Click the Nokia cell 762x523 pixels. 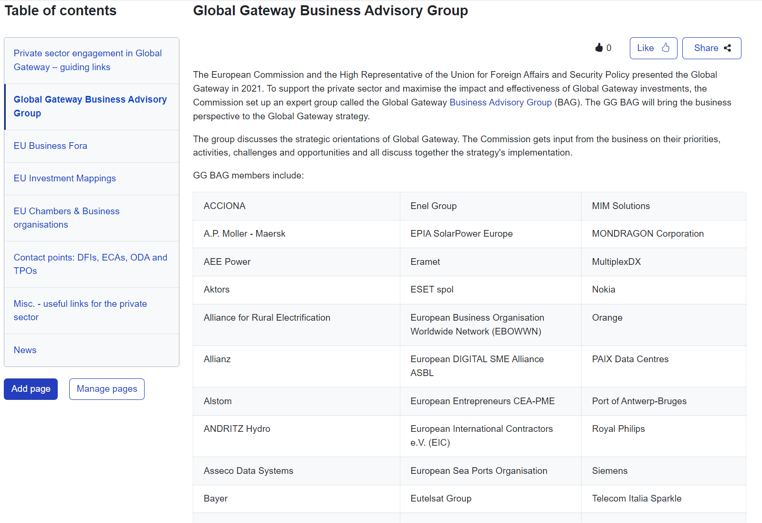(x=664, y=290)
